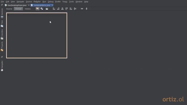187x105 pixels.
Task: Open the Projects side panel
Action: click(2, 47)
